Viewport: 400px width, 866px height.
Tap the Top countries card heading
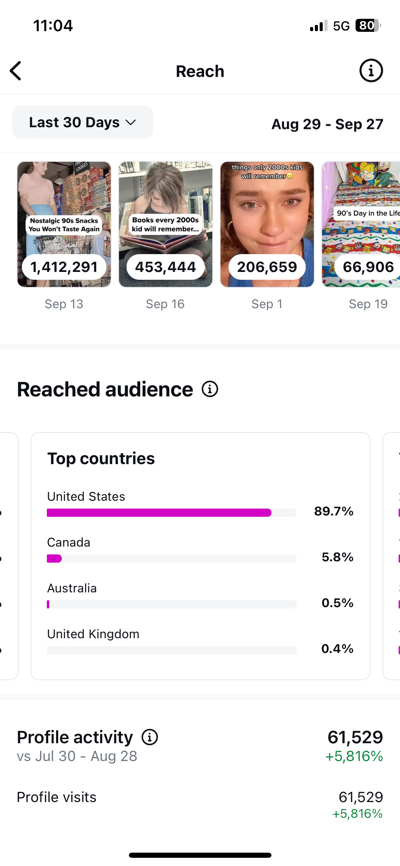[x=101, y=458]
